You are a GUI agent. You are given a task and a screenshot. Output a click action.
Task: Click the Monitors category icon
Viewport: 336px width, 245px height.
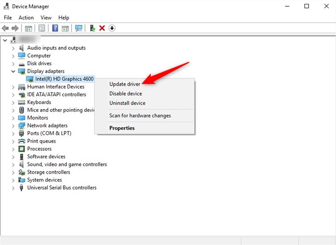(22, 118)
